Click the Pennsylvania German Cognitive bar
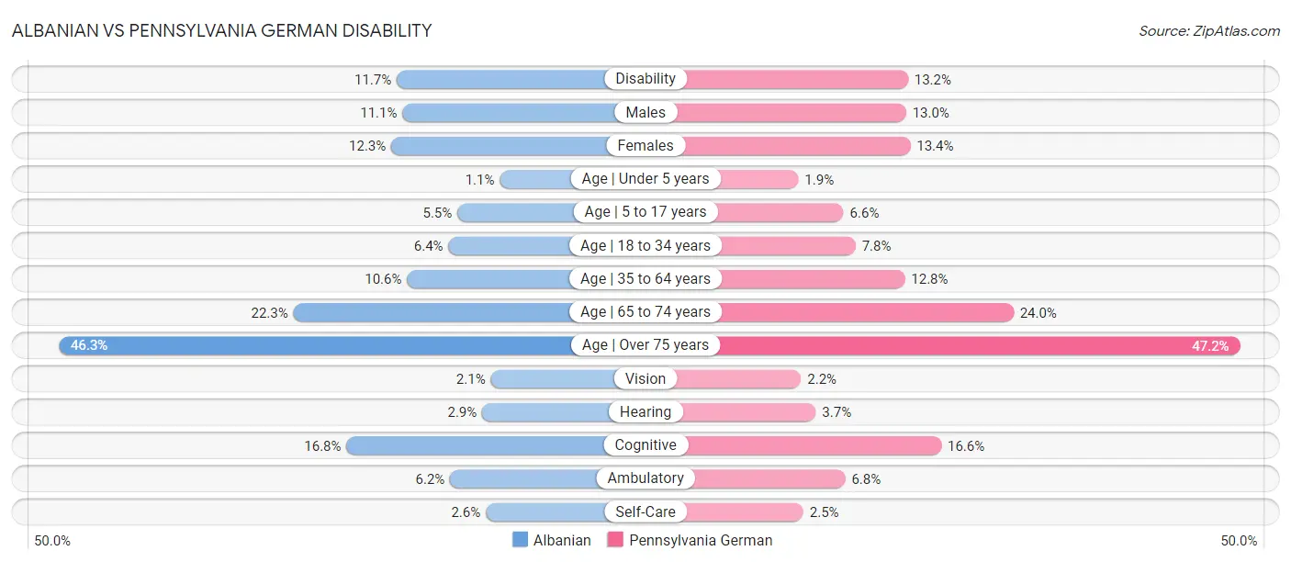Image resolution: width=1291 pixels, height=562 pixels. [x=813, y=445]
